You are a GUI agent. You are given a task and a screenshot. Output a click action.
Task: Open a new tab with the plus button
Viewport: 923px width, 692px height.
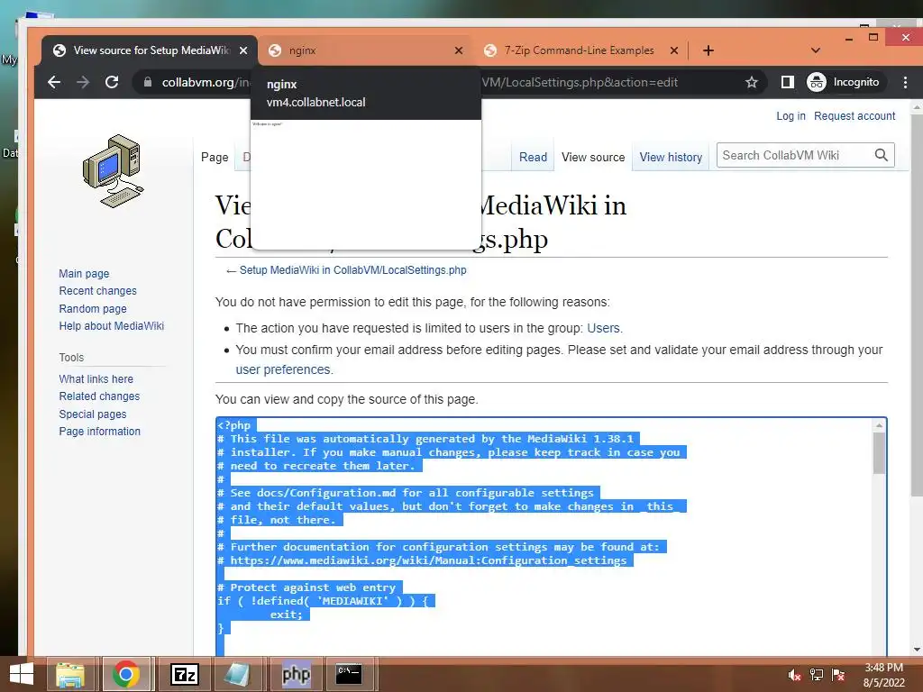(708, 50)
